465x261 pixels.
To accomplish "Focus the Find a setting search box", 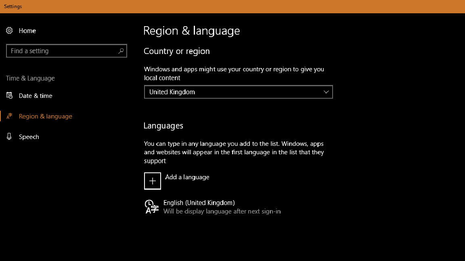I will (x=67, y=51).
